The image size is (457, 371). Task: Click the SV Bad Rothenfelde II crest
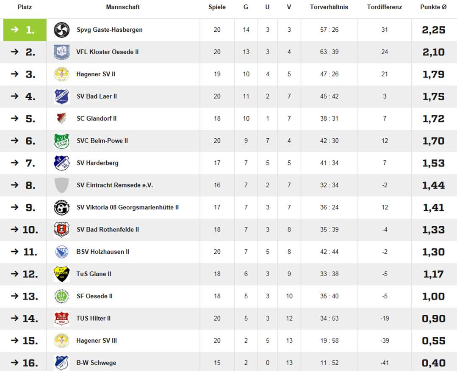pyautogui.click(x=62, y=230)
